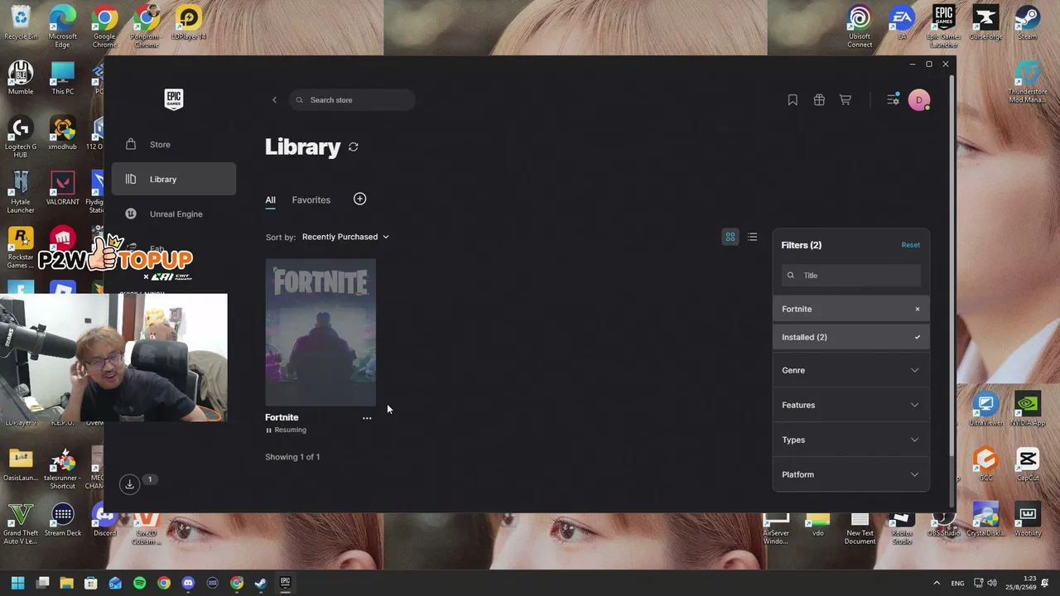This screenshot has width=1060, height=596.
Task: Open Library in the sidebar
Action: tap(174, 179)
